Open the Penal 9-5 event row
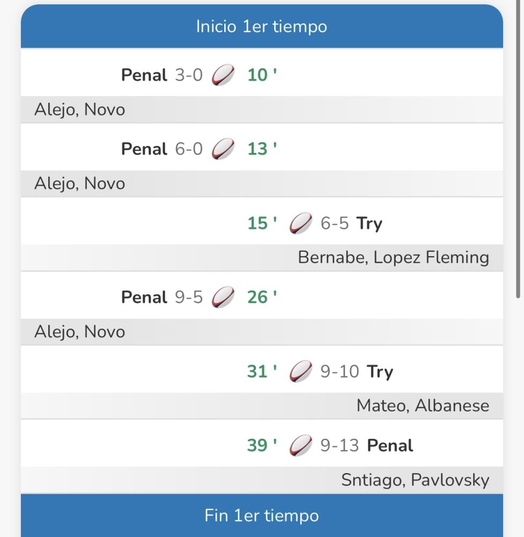Screen dimensions: 524x537 click(162, 297)
